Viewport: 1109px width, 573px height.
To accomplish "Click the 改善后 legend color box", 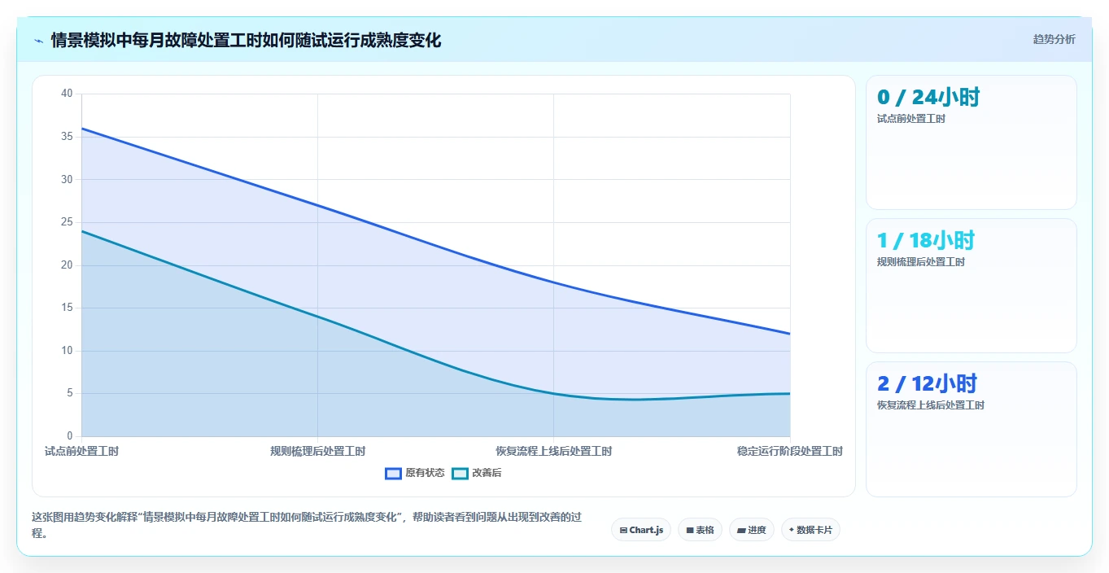I will pos(461,473).
